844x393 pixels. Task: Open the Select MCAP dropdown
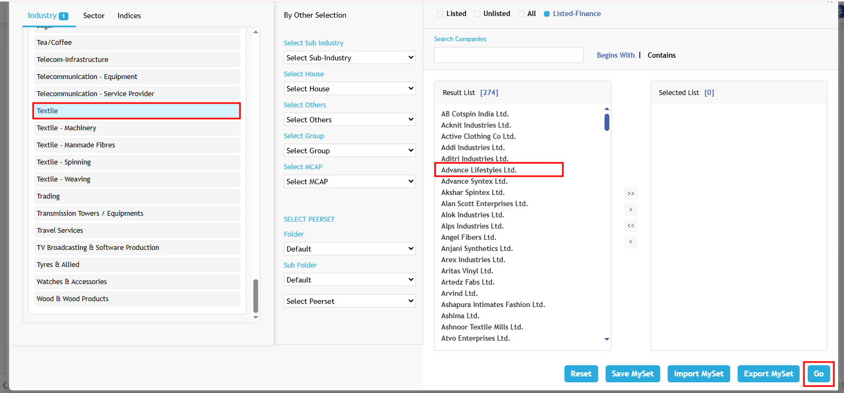click(x=350, y=182)
